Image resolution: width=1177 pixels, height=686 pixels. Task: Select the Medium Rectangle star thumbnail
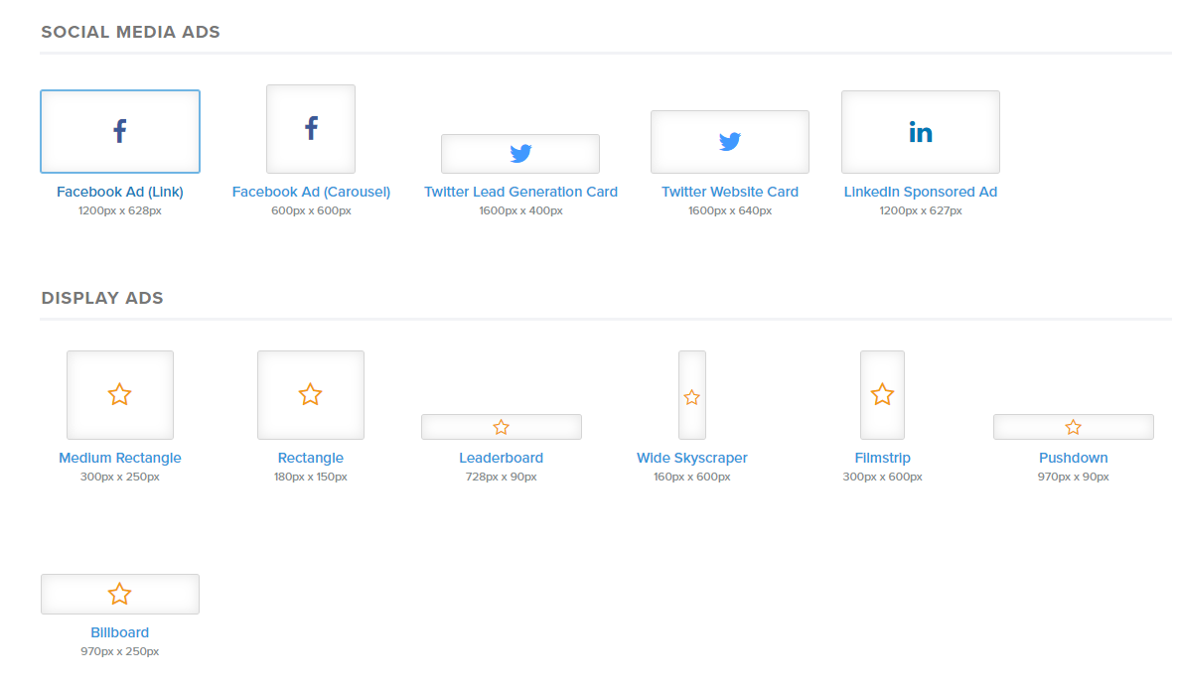120,395
